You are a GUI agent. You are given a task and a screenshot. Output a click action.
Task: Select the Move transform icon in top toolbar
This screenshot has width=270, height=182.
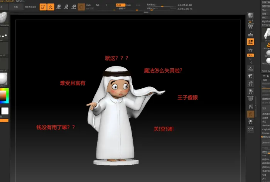click(59, 7)
